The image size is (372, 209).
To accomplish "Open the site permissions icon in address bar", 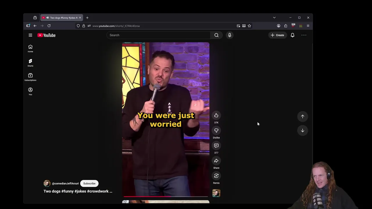I will [x=89, y=26].
